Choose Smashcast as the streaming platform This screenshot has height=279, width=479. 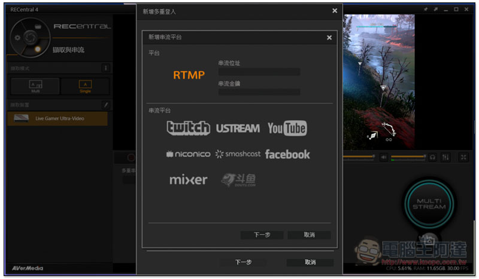pos(238,154)
